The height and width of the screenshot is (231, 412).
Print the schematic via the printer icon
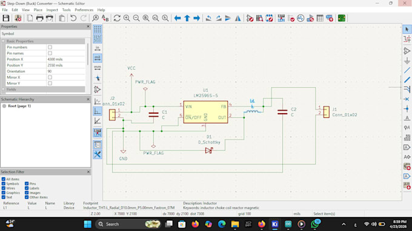point(39,18)
